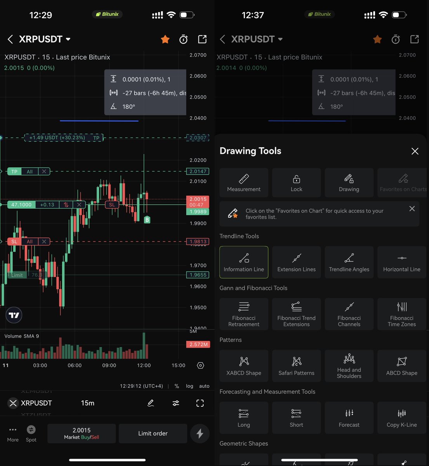Select the Fibonacci Channels tool
The width and height of the screenshot is (429, 466).
click(x=349, y=314)
